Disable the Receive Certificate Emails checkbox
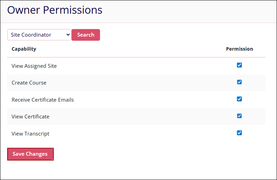This screenshot has height=180, width=277. [x=239, y=99]
